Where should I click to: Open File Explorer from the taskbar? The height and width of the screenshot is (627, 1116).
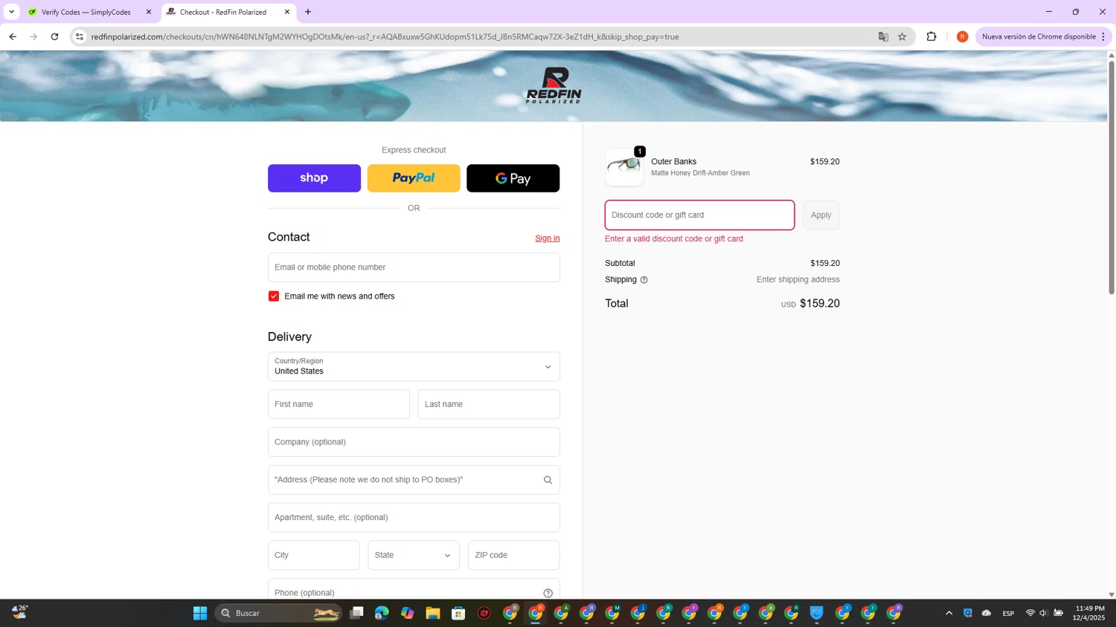[x=433, y=613]
